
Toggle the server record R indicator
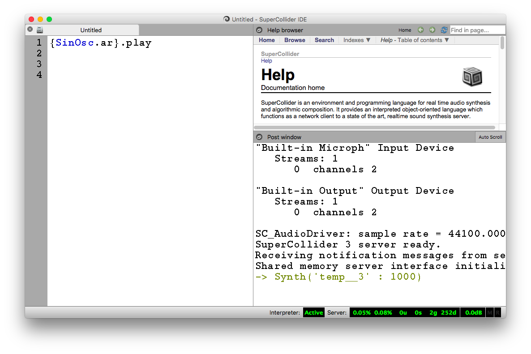point(497,312)
